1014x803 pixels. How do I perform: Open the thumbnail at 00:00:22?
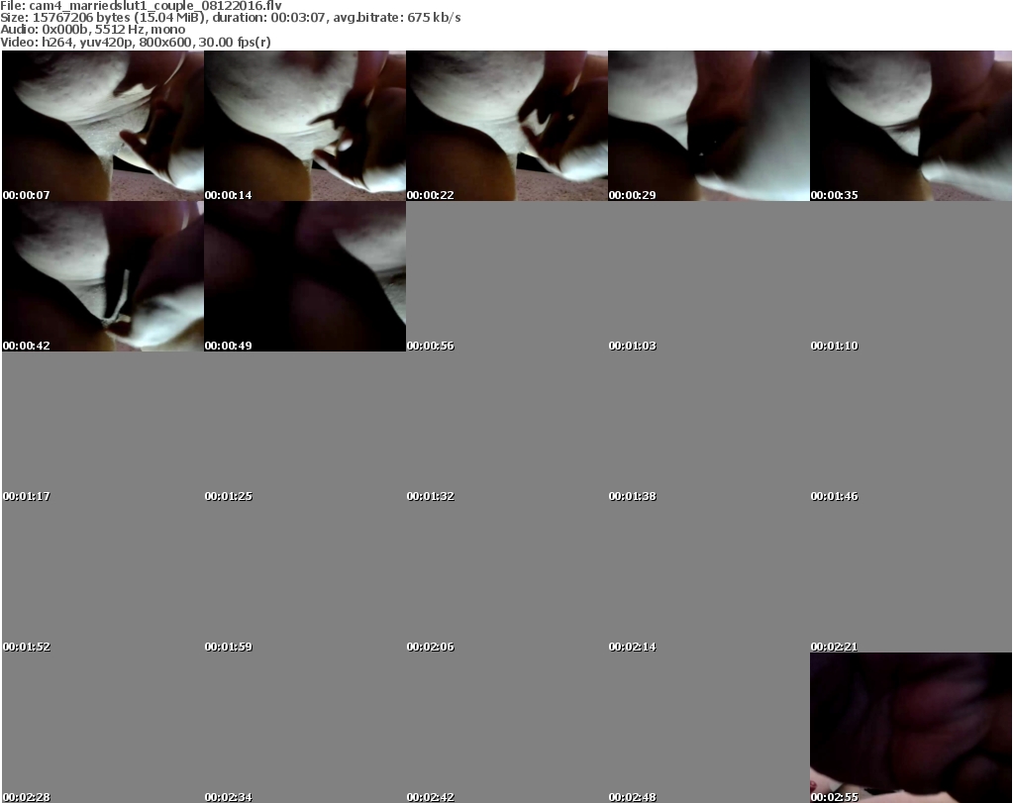507,126
